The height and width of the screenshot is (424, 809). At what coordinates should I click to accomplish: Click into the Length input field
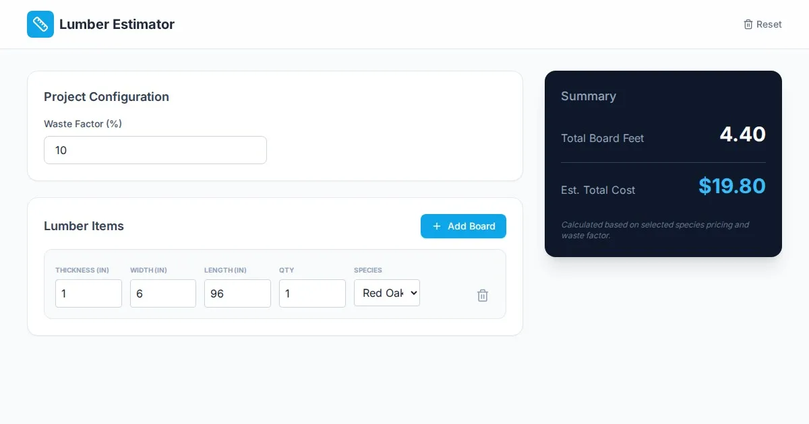[x=237, y=293]
